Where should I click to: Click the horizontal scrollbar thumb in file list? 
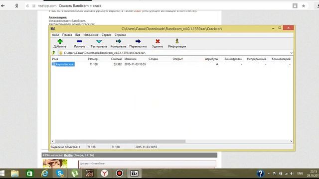120,141
